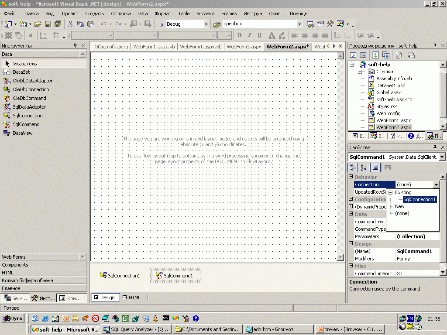
Task: Expand the (DynamicProperties) property node
Action: click(x=351, y=206)
